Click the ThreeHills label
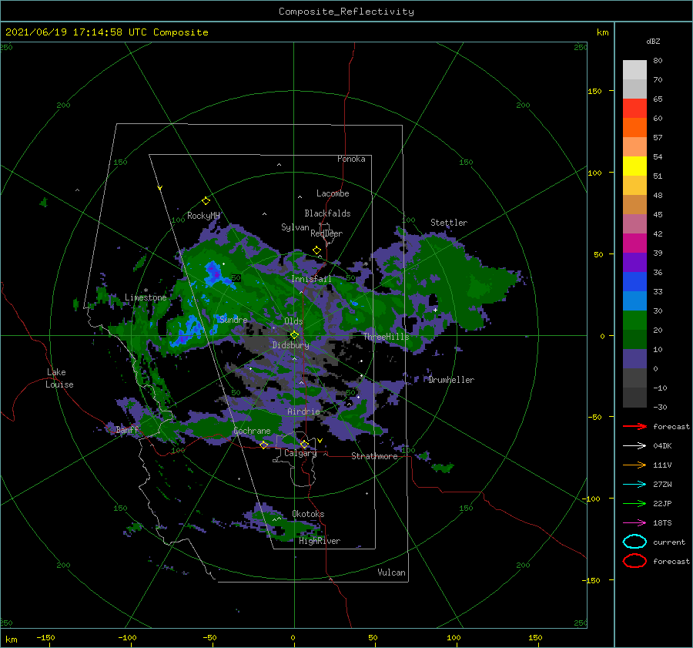The image size is (693, 648). [x=387, y=337]
